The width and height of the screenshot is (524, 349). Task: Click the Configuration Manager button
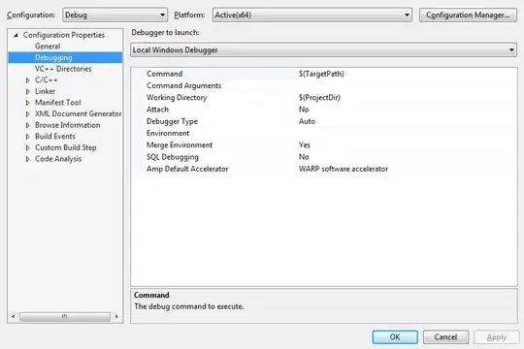click(468, 16)
